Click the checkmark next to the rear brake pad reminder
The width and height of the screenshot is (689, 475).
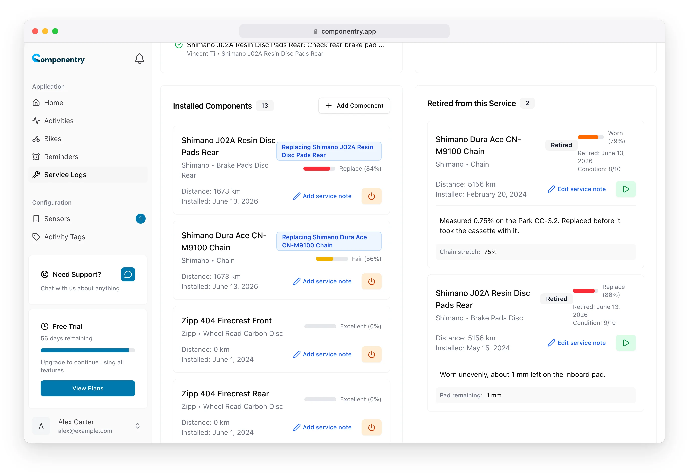click(179, 45)
